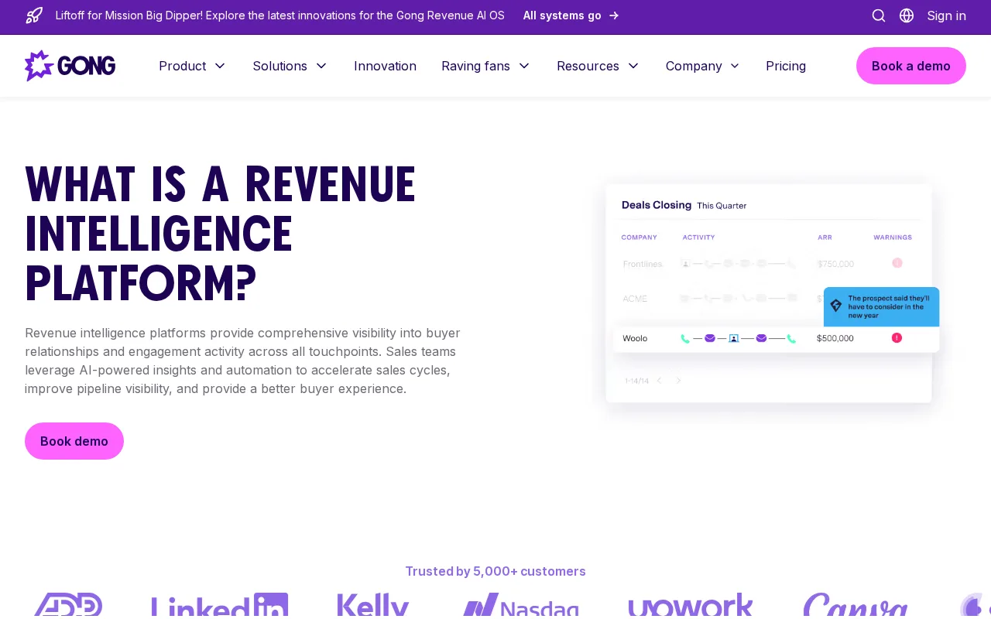Click the Book a demo header button
991x619 pixels.
pos(911,66)
